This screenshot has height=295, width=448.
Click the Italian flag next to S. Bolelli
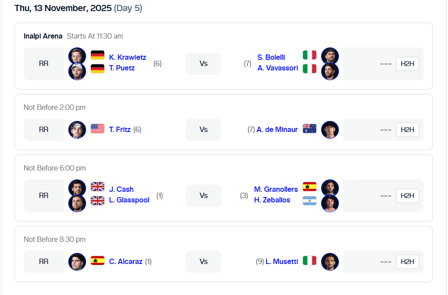pos(310,55)
